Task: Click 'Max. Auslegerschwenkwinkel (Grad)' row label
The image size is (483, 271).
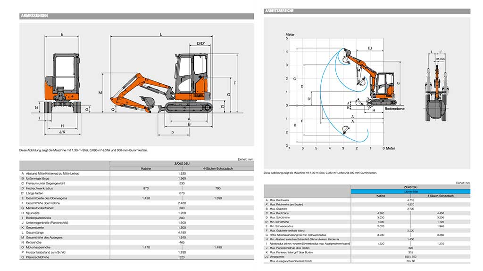Action: pyautogui.click(x=291, y=261)
